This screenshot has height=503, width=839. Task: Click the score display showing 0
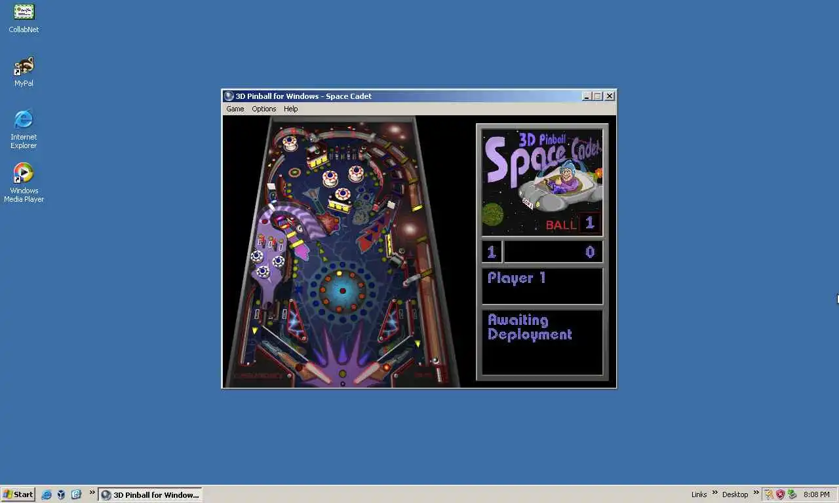click(x=553, y=252)
